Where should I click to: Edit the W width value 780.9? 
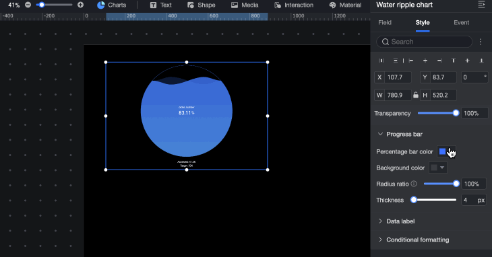(x=398, y=95)
